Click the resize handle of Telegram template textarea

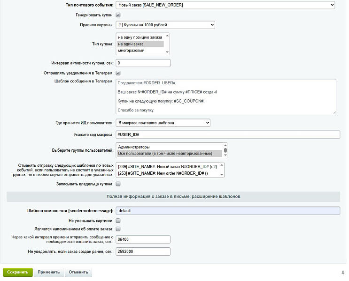tap(334, 112)
